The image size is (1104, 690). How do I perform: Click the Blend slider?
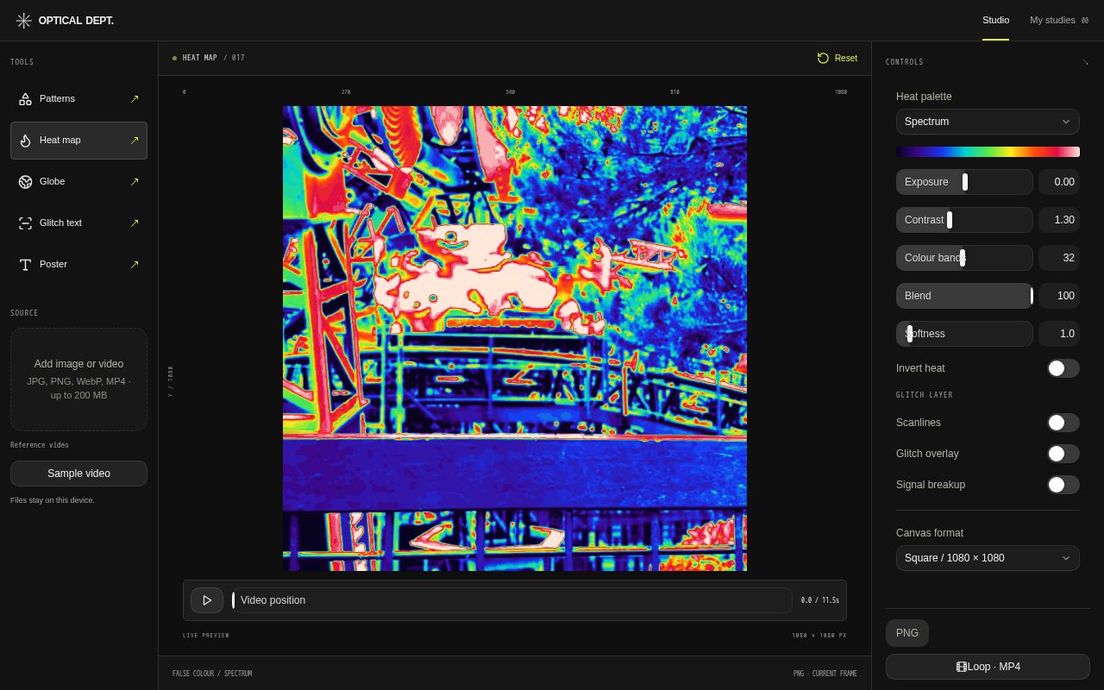pos(964,296)
